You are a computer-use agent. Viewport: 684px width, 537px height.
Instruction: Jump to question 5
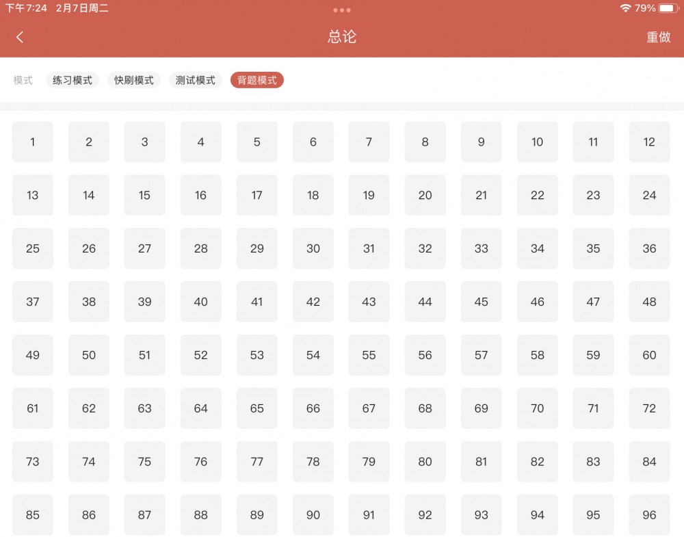[x=257, y=142]
